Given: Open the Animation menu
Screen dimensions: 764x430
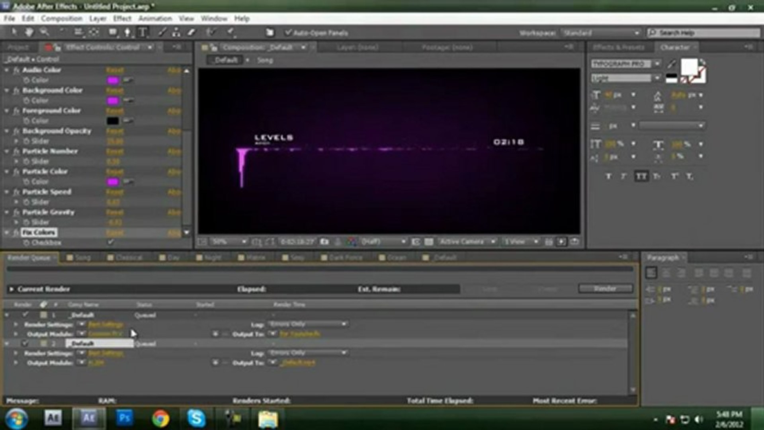Looking at the screenshot, I should point(155,19).
